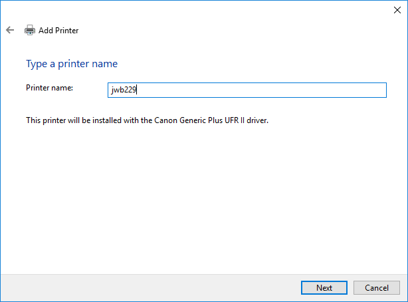Click the jwb229 text in the field
The width and height of the screenshot is (408, 302).
click(x=124, y=90)
